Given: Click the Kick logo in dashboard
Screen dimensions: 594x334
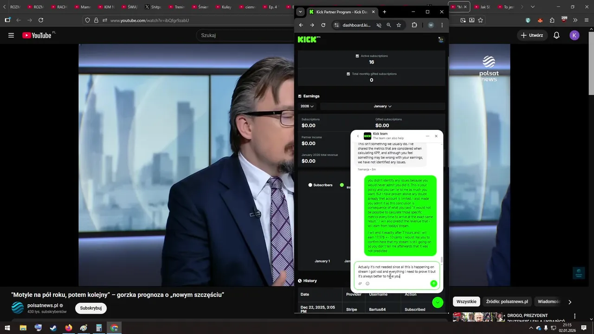Looking at the screenshot, I should pos(309,39).
